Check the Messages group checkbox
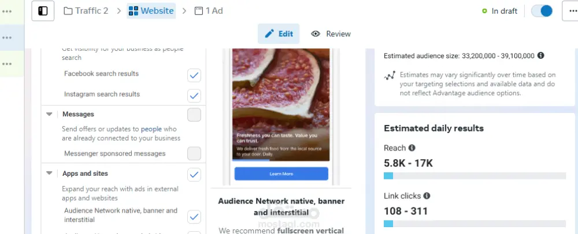 pos(194,115)
